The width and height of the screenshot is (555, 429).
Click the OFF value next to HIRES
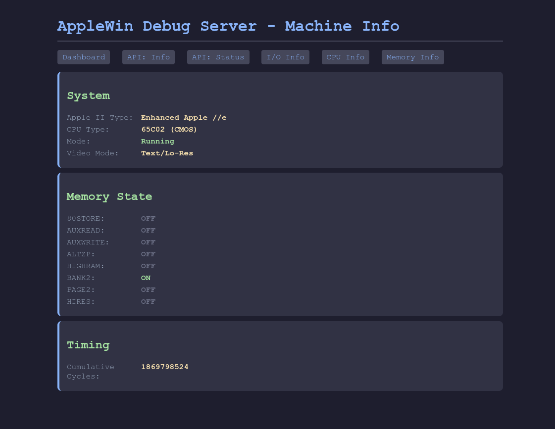pos(148,302)
